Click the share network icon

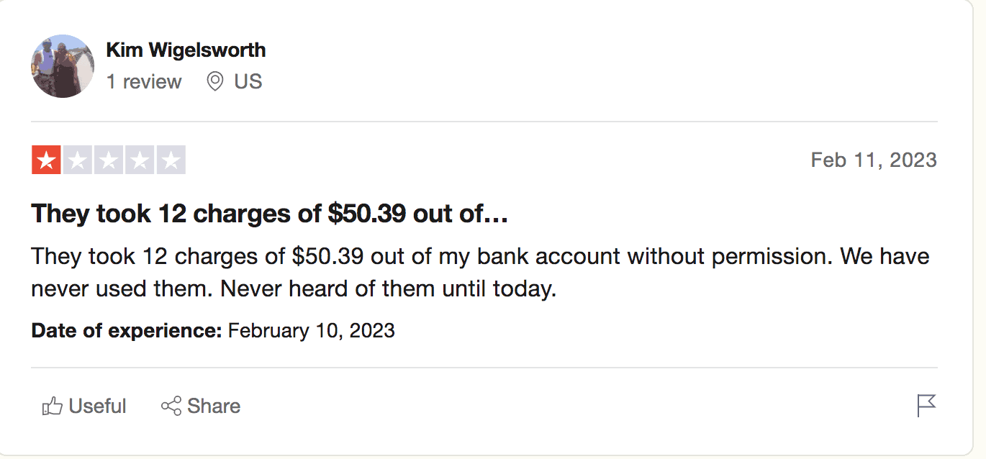tap(171, 406)
